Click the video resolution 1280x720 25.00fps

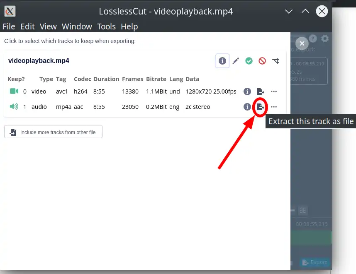[x=211, y=91]
